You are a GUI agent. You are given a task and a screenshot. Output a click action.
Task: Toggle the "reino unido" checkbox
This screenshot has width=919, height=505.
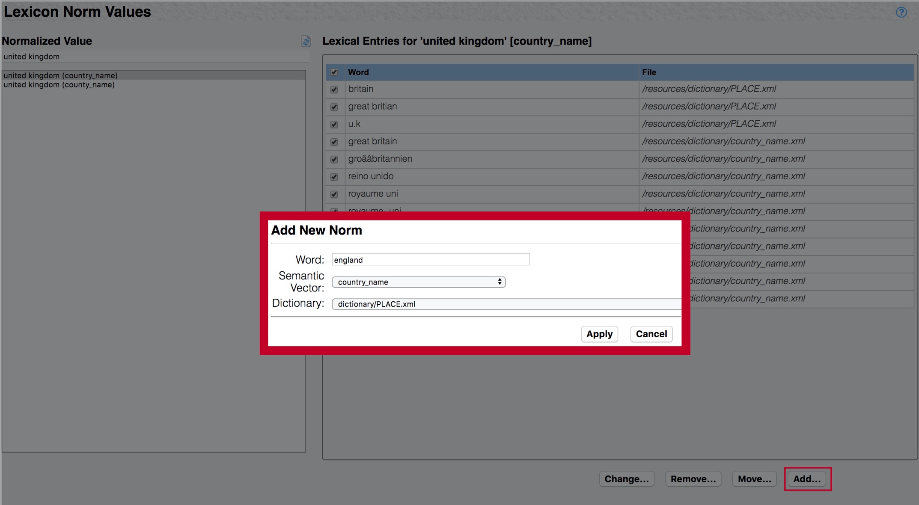[334, 176]
